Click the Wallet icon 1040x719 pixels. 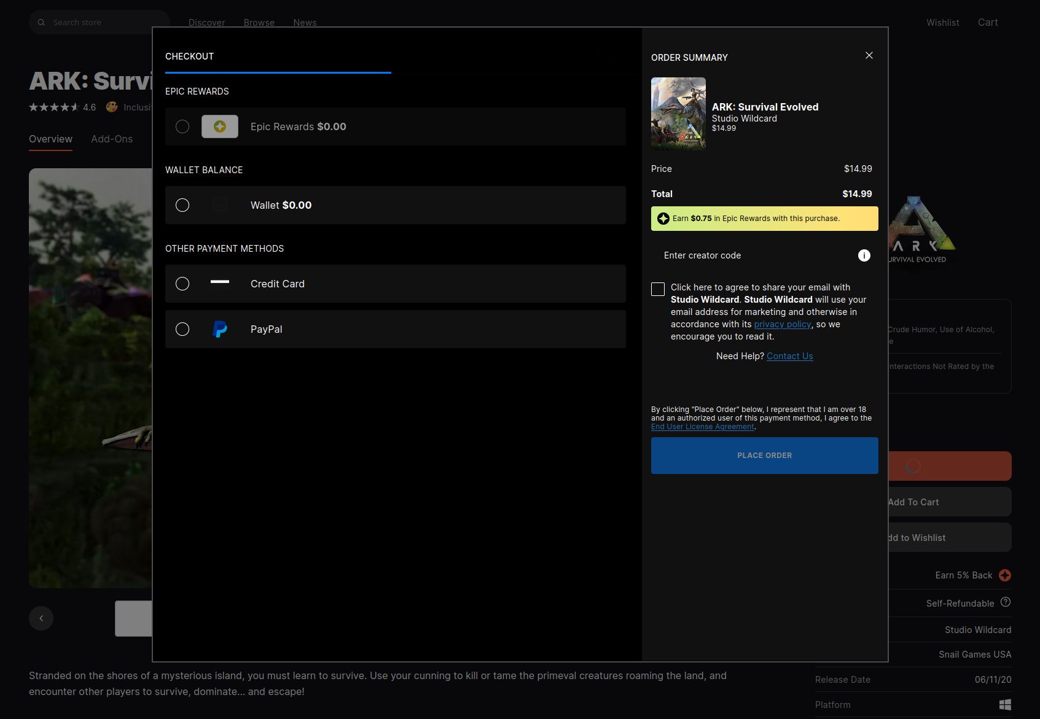point(220,205)
